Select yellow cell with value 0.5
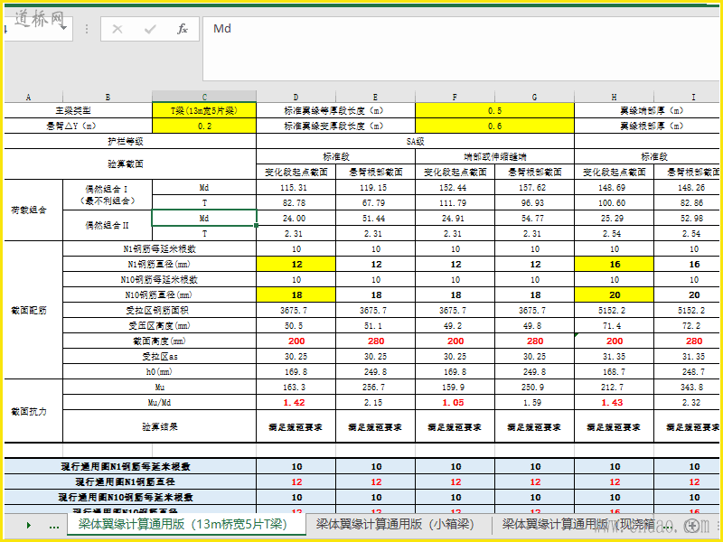Image resolution: width=723 pixels, height=542 pixels. (494, 110)
